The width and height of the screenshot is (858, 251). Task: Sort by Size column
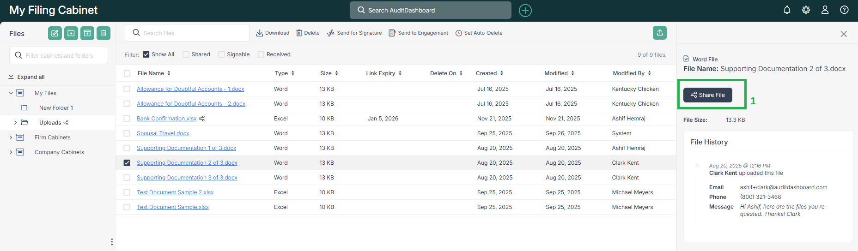pyautogui.click(x=329, y=73)
